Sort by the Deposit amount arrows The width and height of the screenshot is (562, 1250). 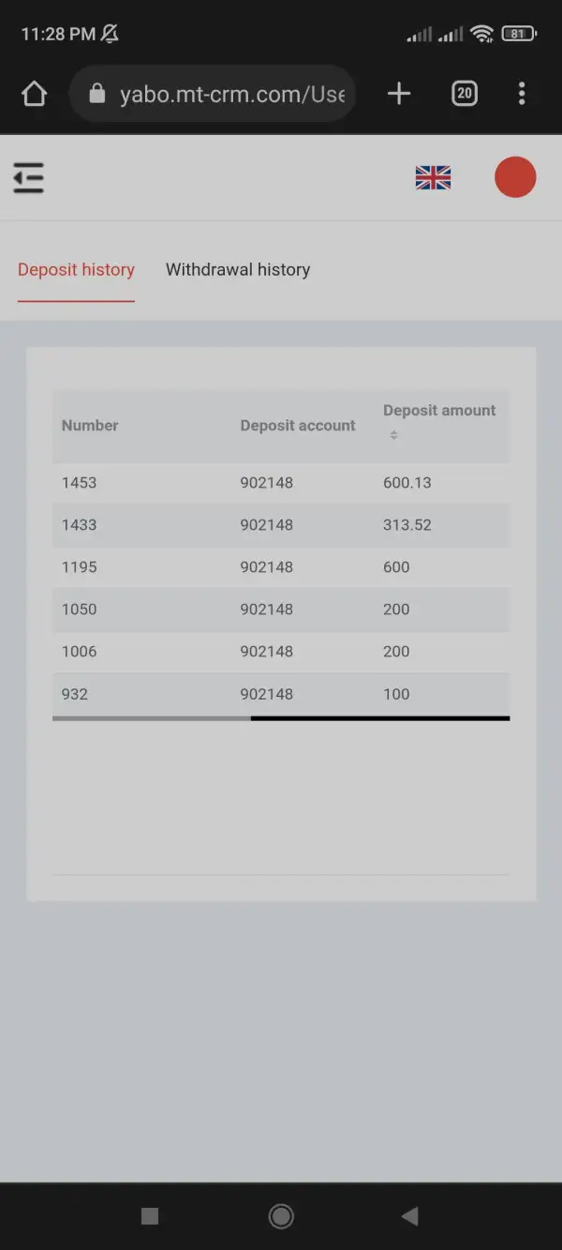tap(393, 435)
